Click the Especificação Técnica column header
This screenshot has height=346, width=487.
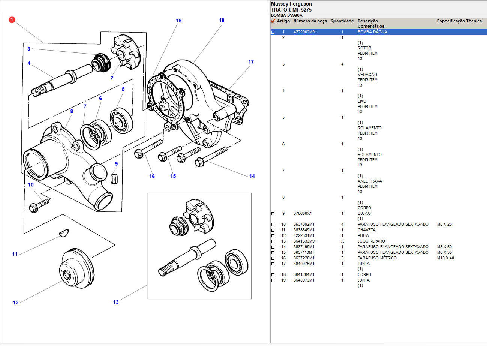(x=459, y=21)
